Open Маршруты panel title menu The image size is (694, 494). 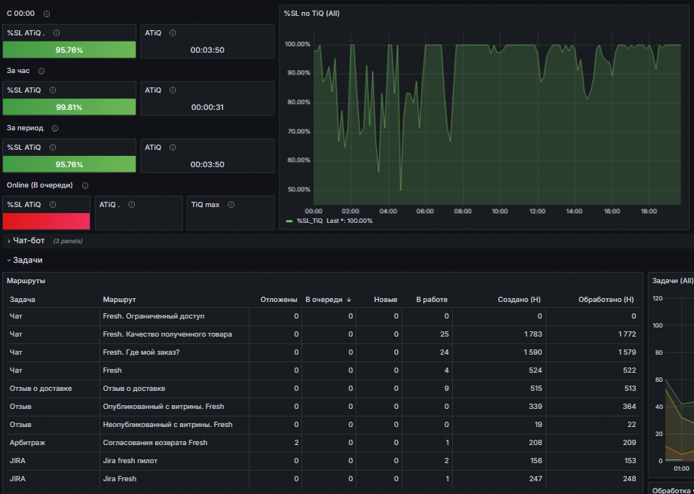click(x=26, y=281)
